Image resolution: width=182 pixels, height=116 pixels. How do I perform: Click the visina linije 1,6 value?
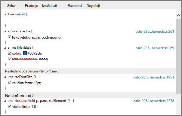[34, 107]
